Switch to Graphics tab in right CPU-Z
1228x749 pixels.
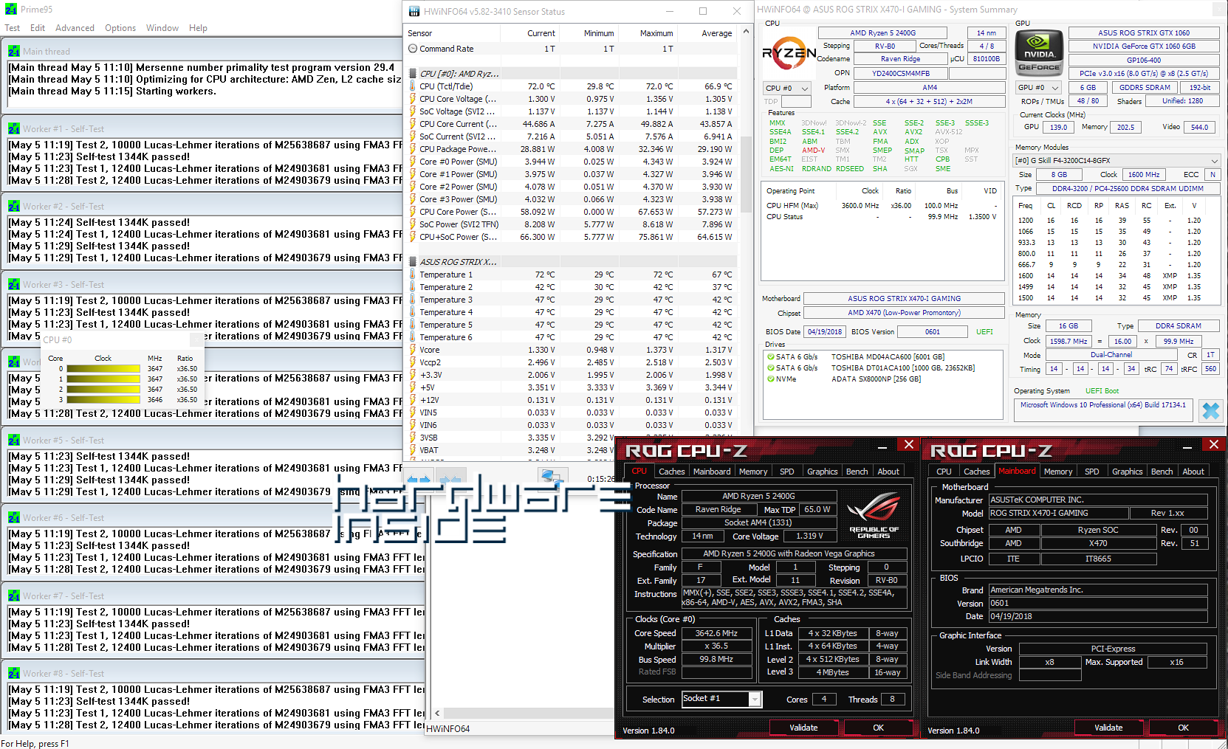(1128, 472)
